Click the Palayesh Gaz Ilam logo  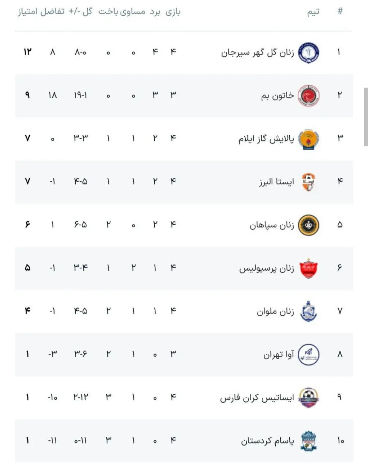308,139
